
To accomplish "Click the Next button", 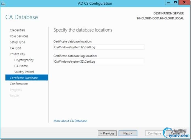I will [x=128, y=133].
